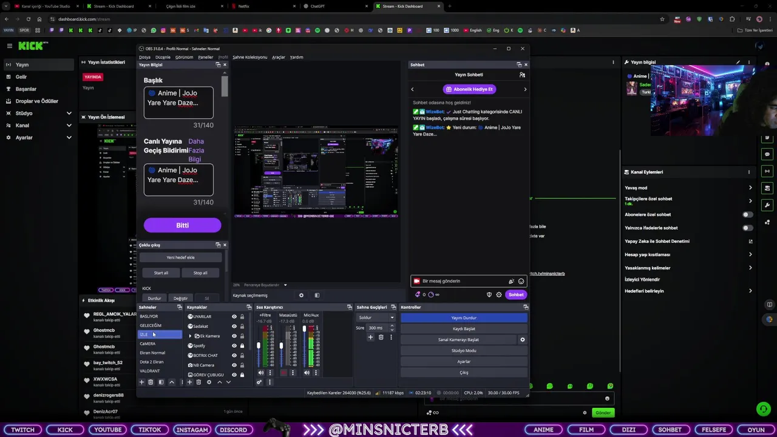
Task: Click the Start all button in Çoklu çıkış
Action: (161, 273)
